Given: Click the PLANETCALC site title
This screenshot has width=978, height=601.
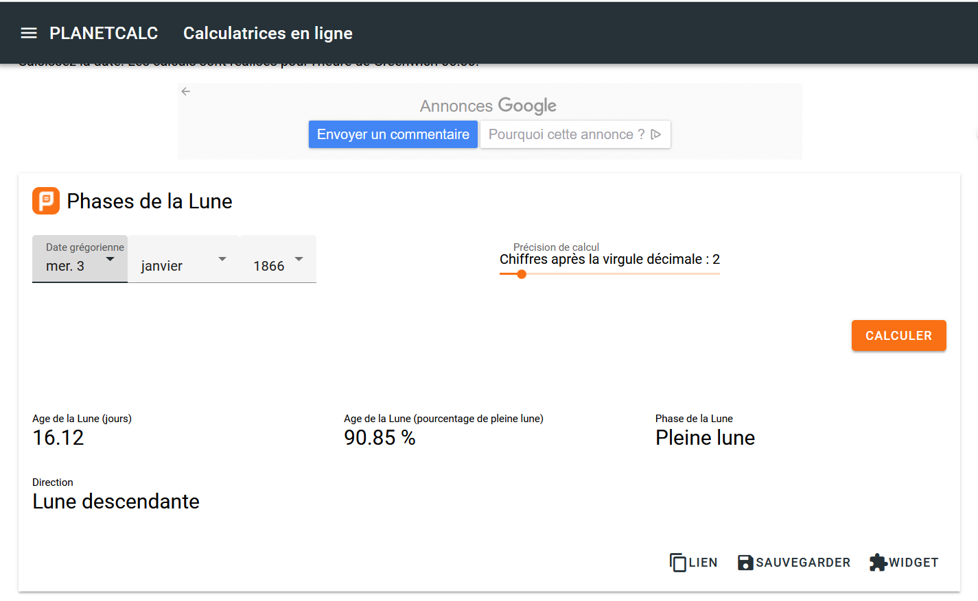Looking at the screenshot, I should pyautogui.click(x=104, y=33).
